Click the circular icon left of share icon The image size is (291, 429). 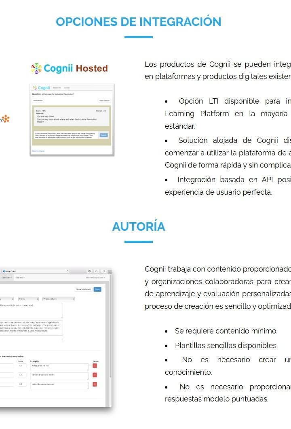pos(89,271)
